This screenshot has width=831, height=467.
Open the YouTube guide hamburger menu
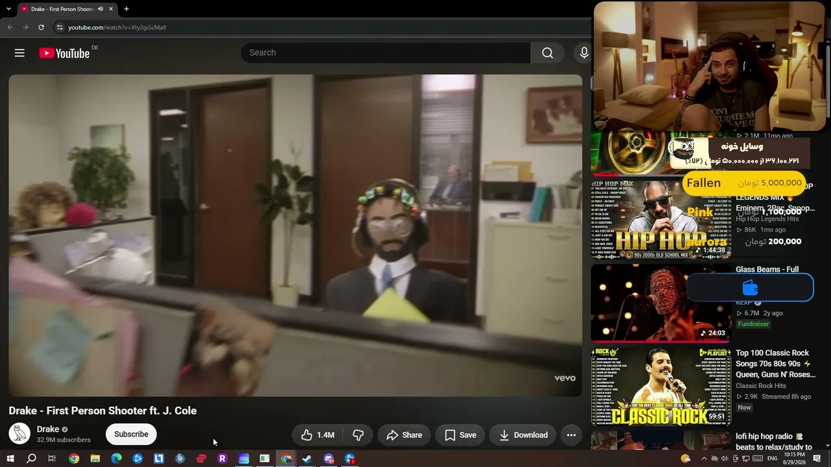[19, 53]
